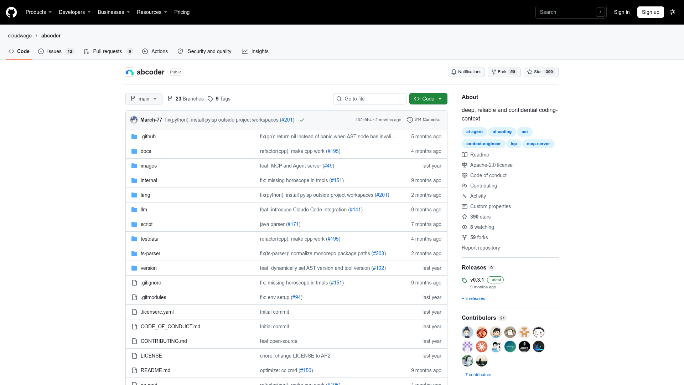Click the Apache-2.0 license scale icon
Screen dimensions: 684x385
465,165
